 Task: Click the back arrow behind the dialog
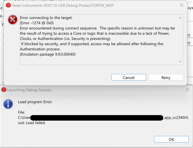[1, 16]
